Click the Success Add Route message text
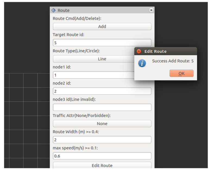Image resolution: width=210 pixels, height=171 pixels. pos(173,61)
